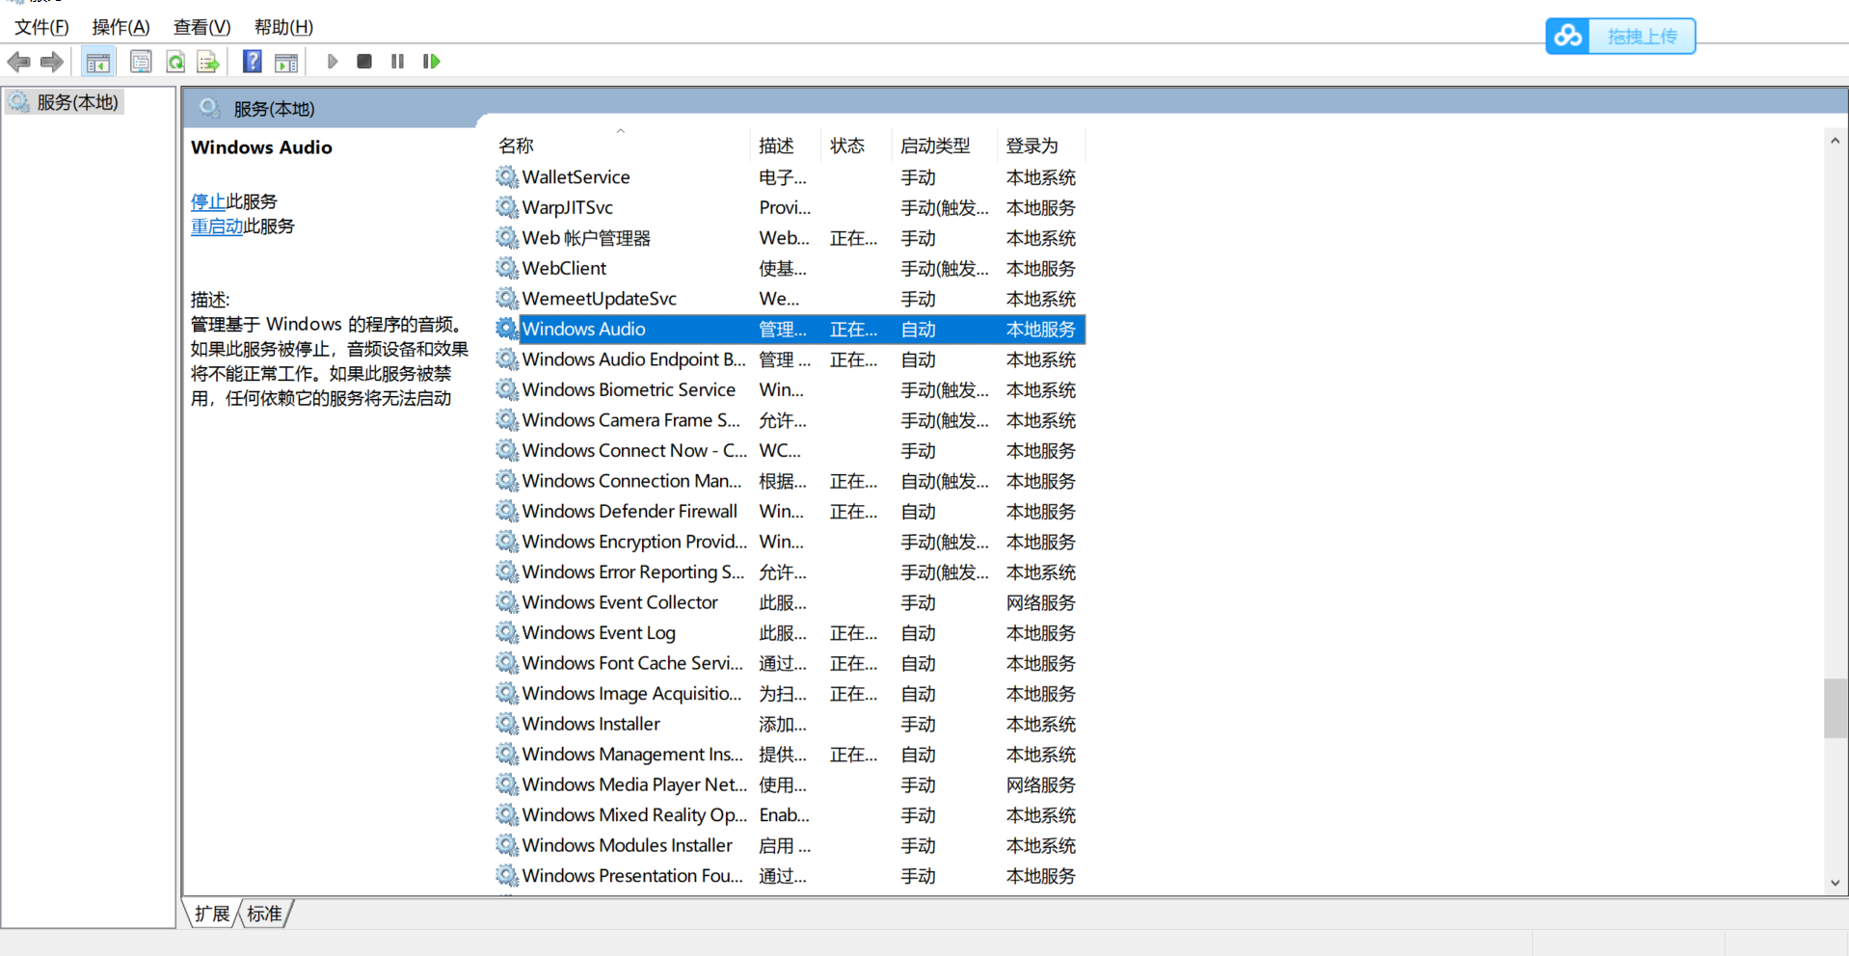Switch to the 标准 tab
The height and width of the screenshot is (956, 1849).
264,914
